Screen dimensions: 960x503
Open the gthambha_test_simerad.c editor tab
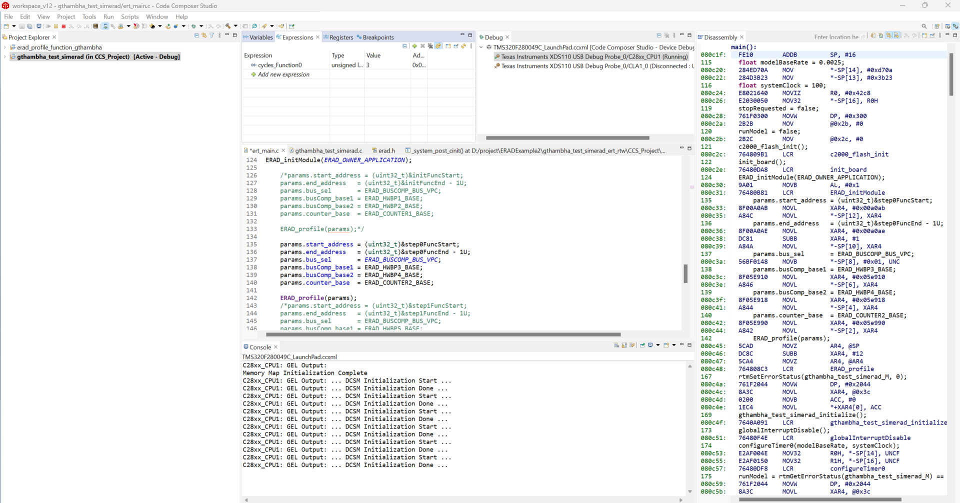tap(325, 150)
